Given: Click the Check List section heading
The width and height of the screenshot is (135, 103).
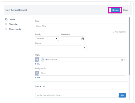Looking at the screenshot, I should click(40, 86).
